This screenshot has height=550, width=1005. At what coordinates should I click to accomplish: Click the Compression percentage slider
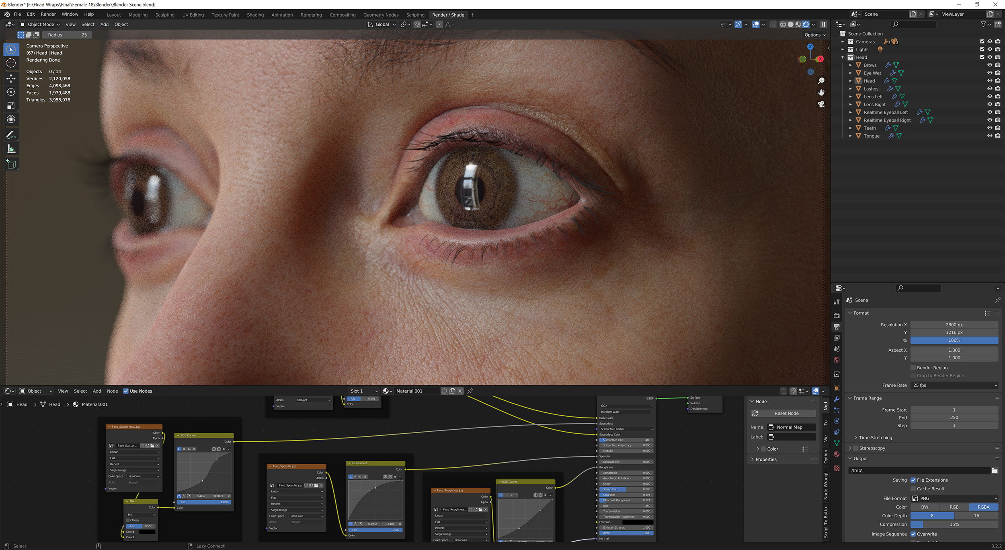[x=955, y=524]
